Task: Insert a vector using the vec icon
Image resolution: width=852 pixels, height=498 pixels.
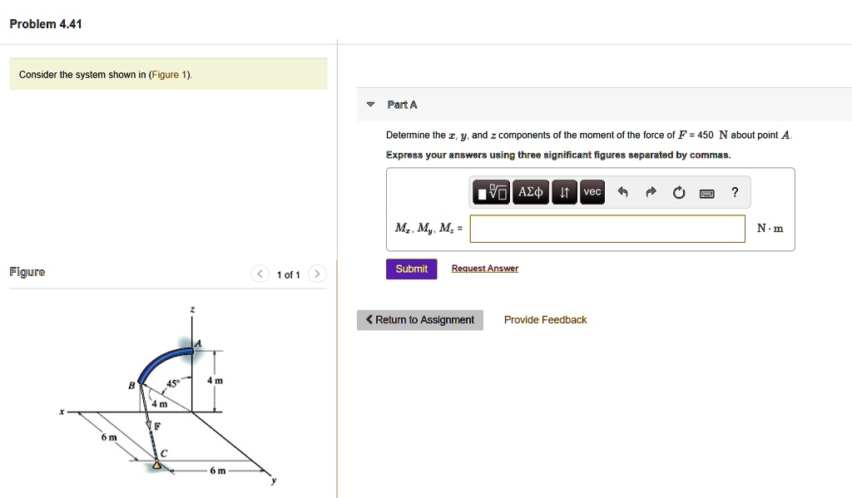Action: [x=592, y=191]
